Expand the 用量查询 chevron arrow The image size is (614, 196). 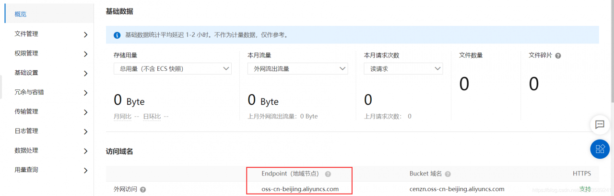tap(85, 171)
